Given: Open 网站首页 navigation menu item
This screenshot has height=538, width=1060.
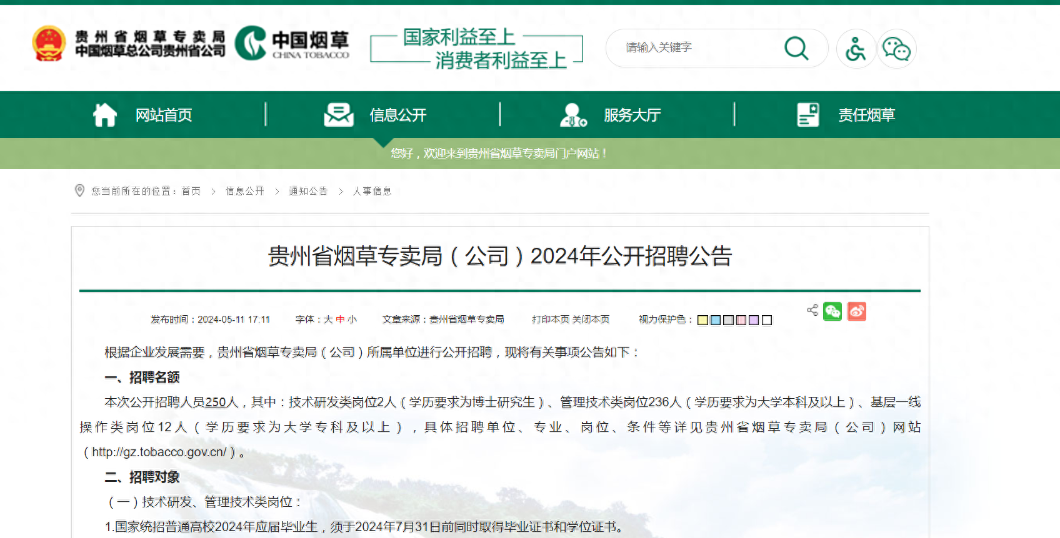Looking at the screenshot, I should [x=164, y=115].
